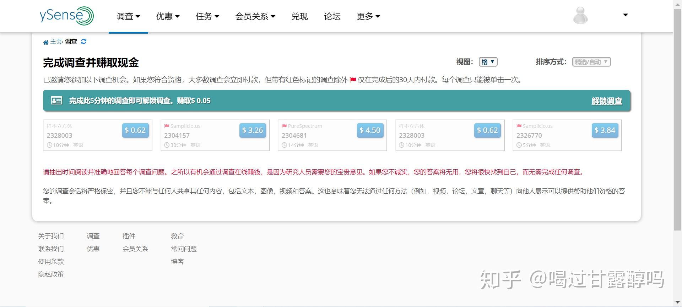Click the refresh icon beside 调查 breadcrumb
Viewport: 682px width, 307px height.
tap(83, 41)
